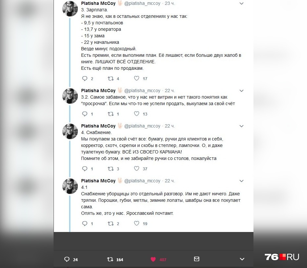Like the tweet 3.2 with 13 likes

137,114
